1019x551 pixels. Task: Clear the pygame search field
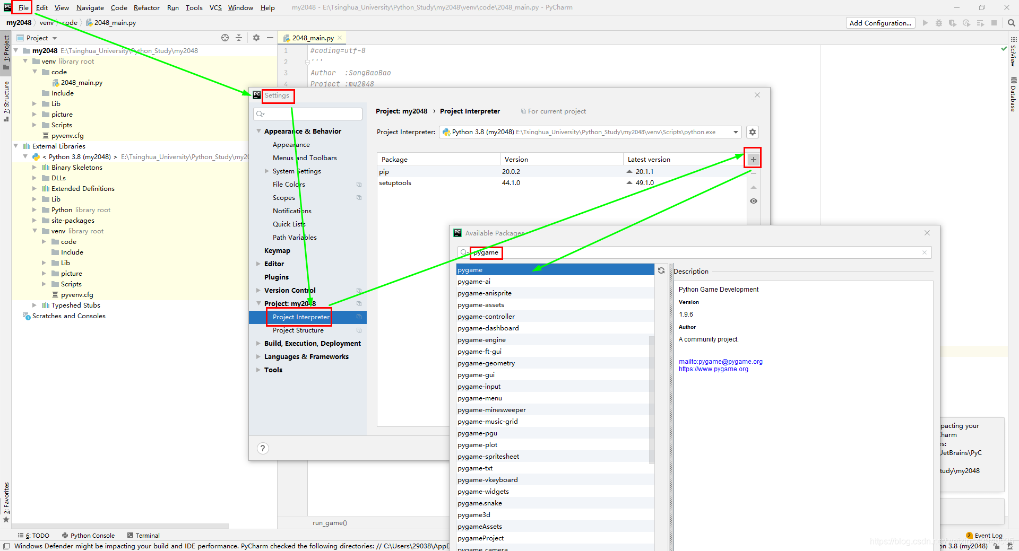click(x=924, y=252)
